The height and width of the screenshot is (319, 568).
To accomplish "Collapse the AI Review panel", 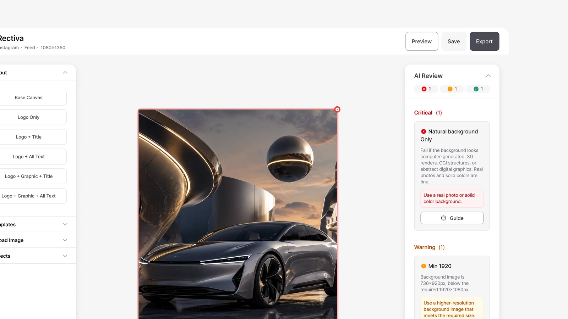I will click(x=488, y=75).
